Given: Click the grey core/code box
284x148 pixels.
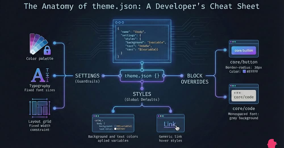Looking at the screenshot, I should click(244, 96).
